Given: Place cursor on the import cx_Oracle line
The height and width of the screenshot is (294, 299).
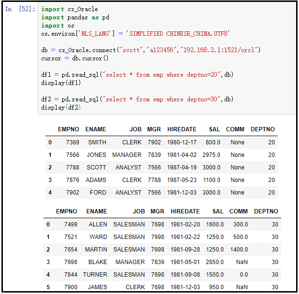Looking at the screenshot, I should pyautogui.click(x=69, y=9).
